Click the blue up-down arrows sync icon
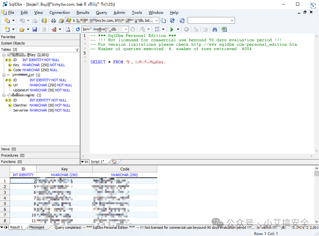 (173, 20)
